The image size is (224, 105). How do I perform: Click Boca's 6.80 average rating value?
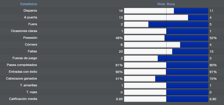click(x=213, y=99)
